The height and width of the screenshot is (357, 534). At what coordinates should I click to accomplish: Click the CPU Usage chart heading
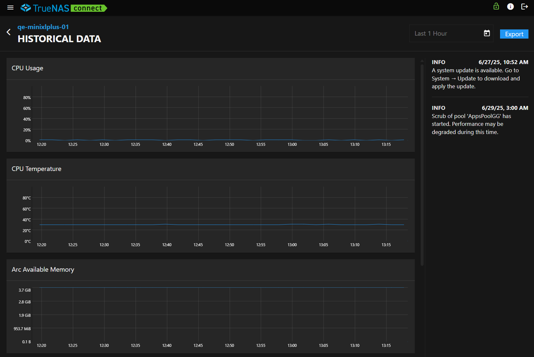(27, 68)
